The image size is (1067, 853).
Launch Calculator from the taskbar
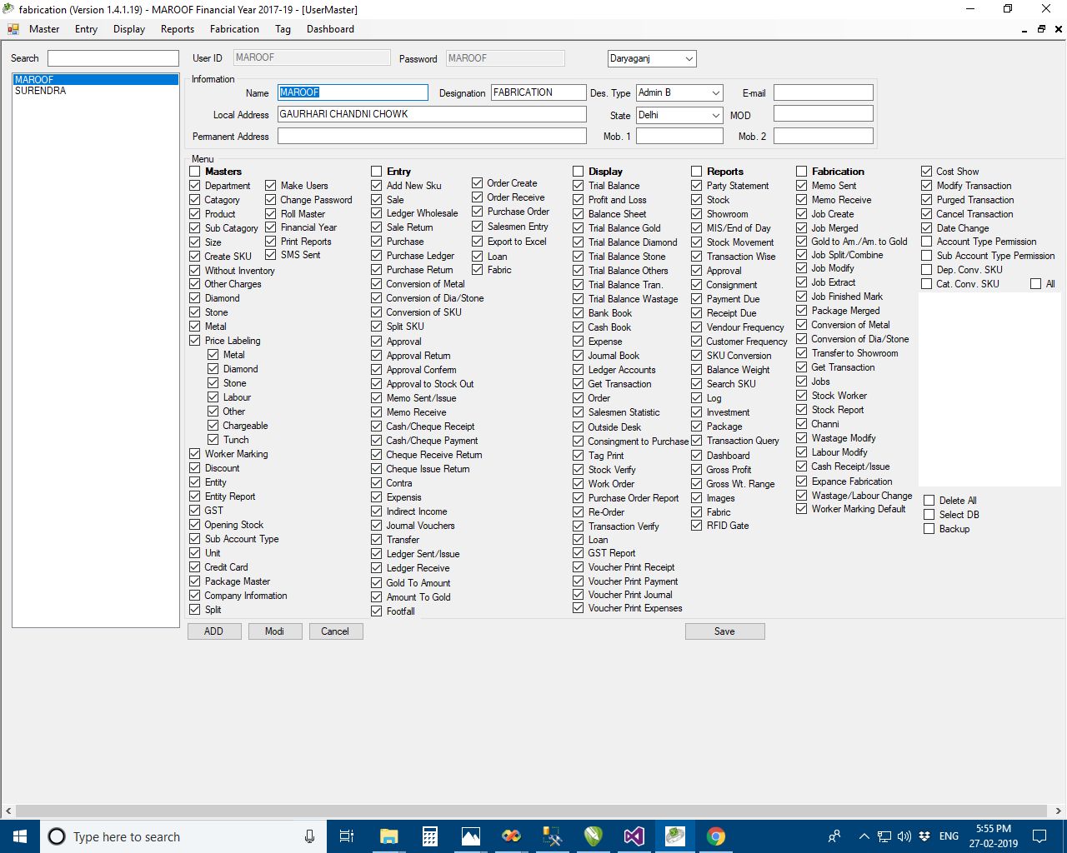pyautogui.click(x=429, y=836)
